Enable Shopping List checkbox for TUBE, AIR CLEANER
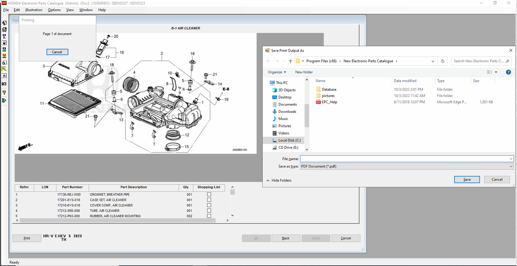The image size is (517, 266). (x=209, y=211)
